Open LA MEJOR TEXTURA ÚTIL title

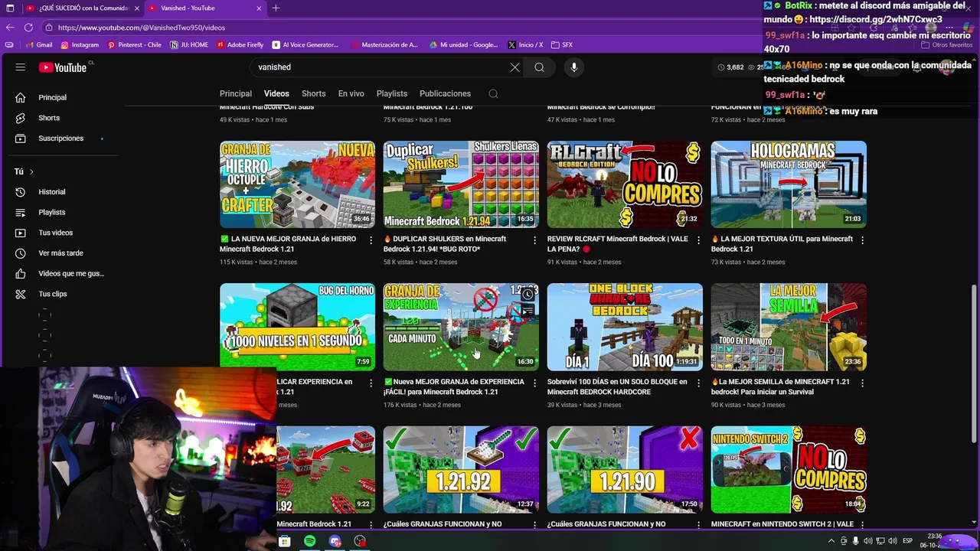pos(782,244)
